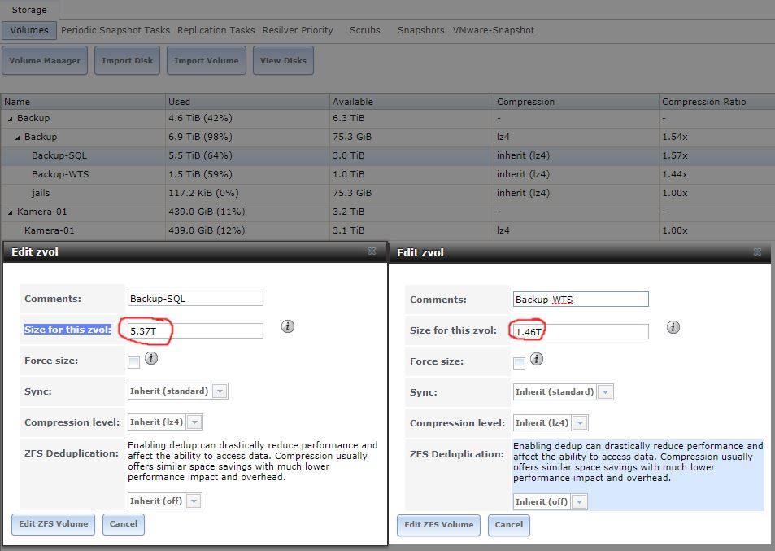Tick Force size checkbox in Backup-SQL dialog
This screenshot has width=775, height=551.
pos(133,362)
